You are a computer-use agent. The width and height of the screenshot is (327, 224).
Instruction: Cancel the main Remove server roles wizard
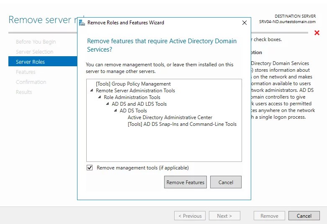pos(304,216)
